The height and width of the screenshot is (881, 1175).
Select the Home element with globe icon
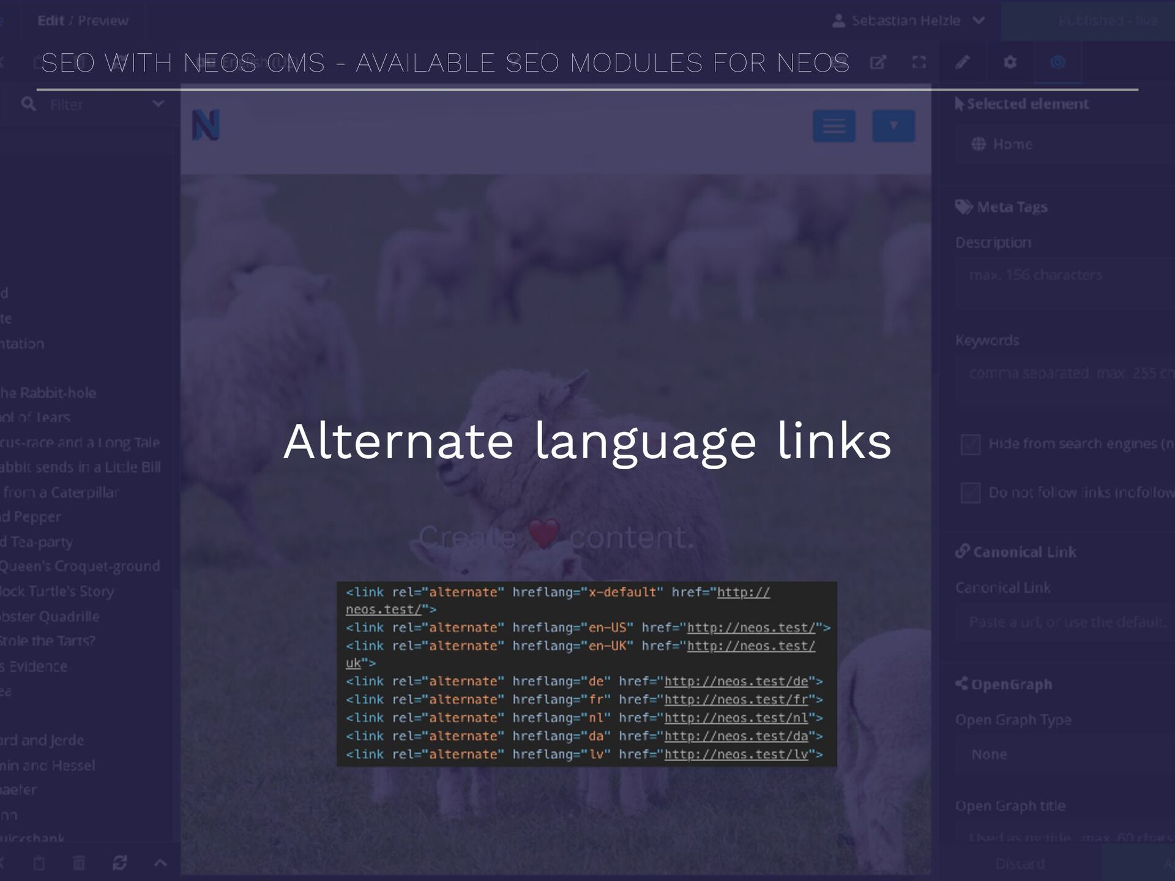(x=1065, y=144)
